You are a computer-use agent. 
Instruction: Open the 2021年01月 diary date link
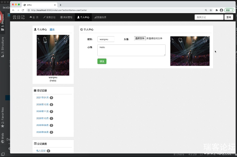tap(43, 98)
